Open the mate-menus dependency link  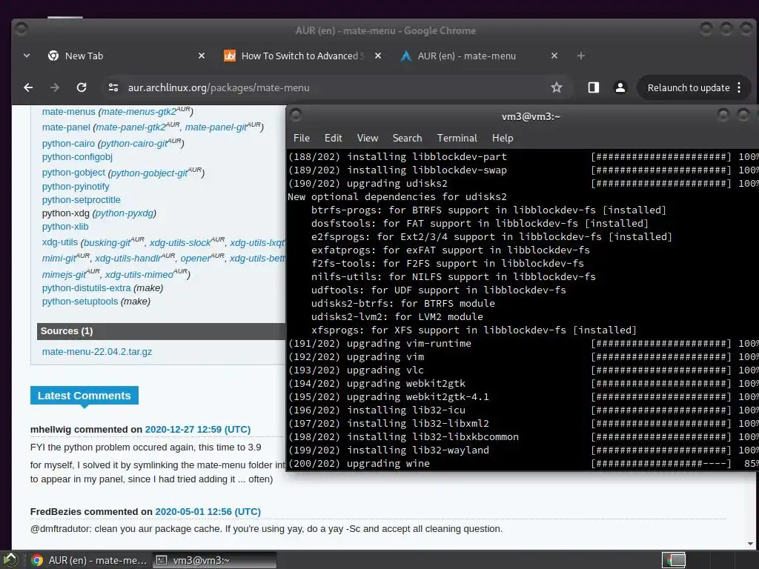tap(68, 112)
